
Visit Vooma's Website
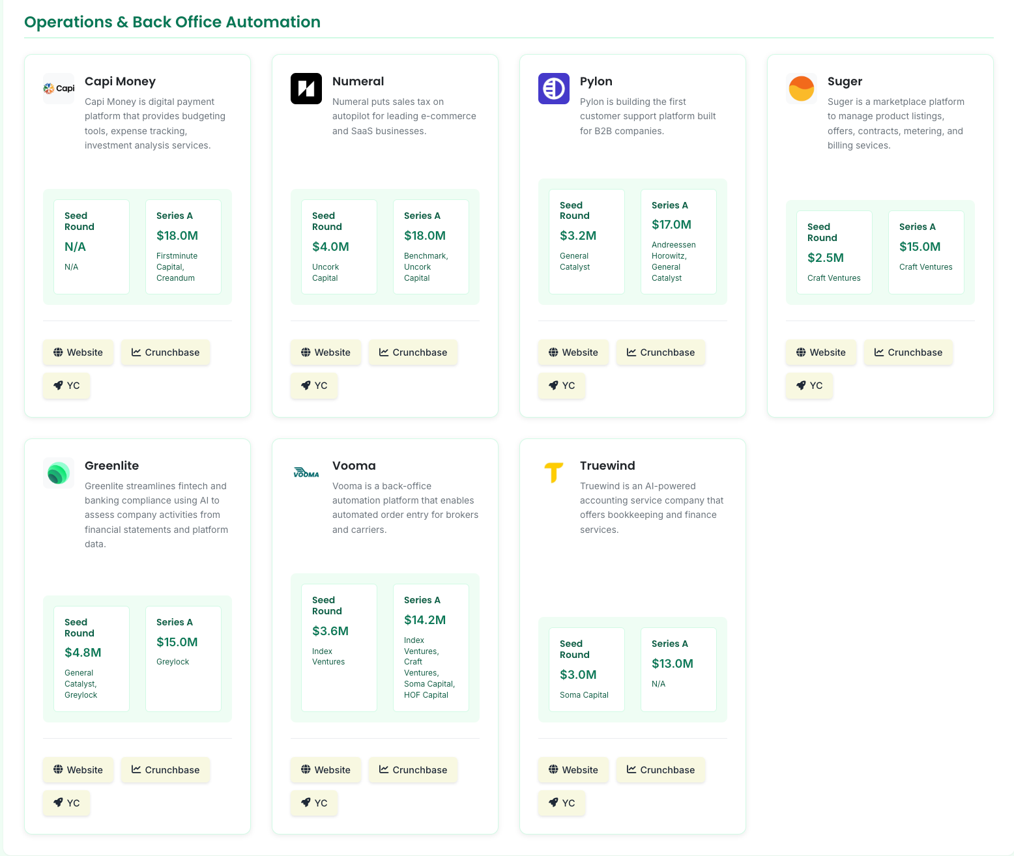pyautogui.click(x=326, y=770)
